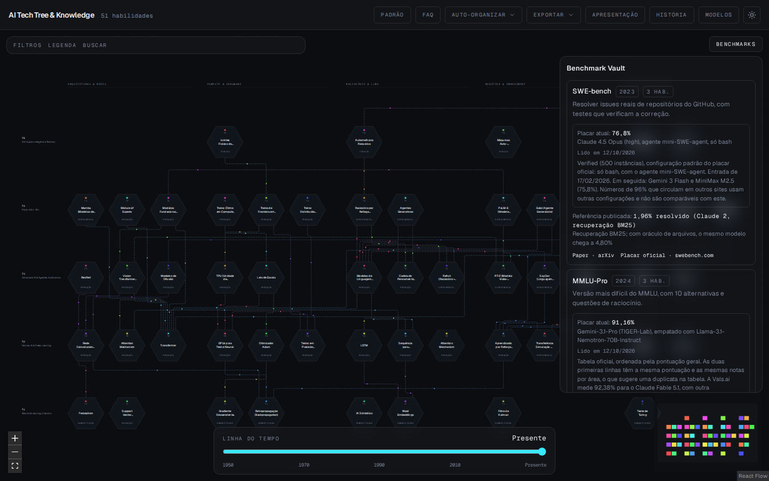Image resolution: width=769 pixels, height=481 pixels.
Task: Expand the Exportar dropdown
Action: (x=553, y=15)
